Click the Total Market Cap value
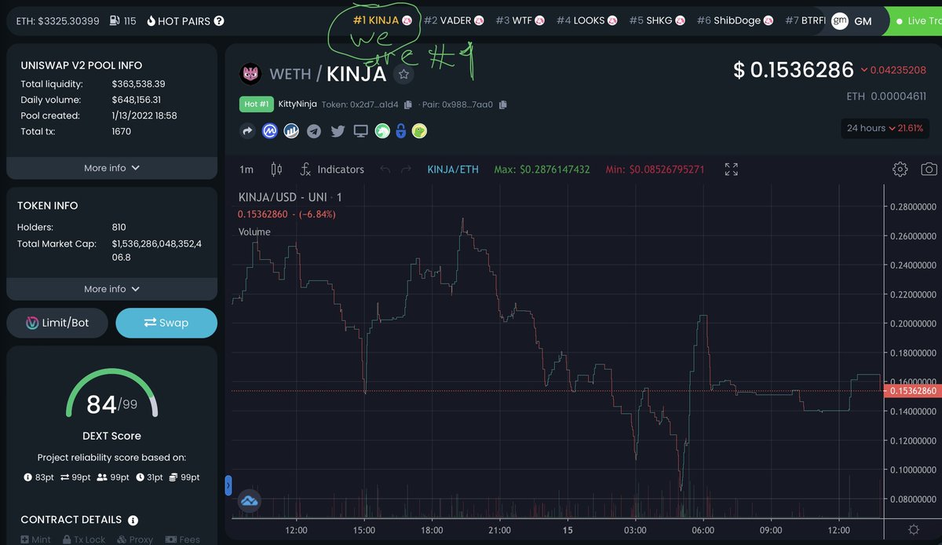942x545 pixels. tap(157, 251)
